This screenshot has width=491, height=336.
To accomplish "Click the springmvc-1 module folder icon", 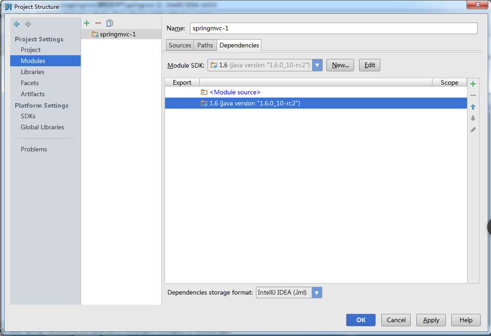I will click(x=95, y=34).
